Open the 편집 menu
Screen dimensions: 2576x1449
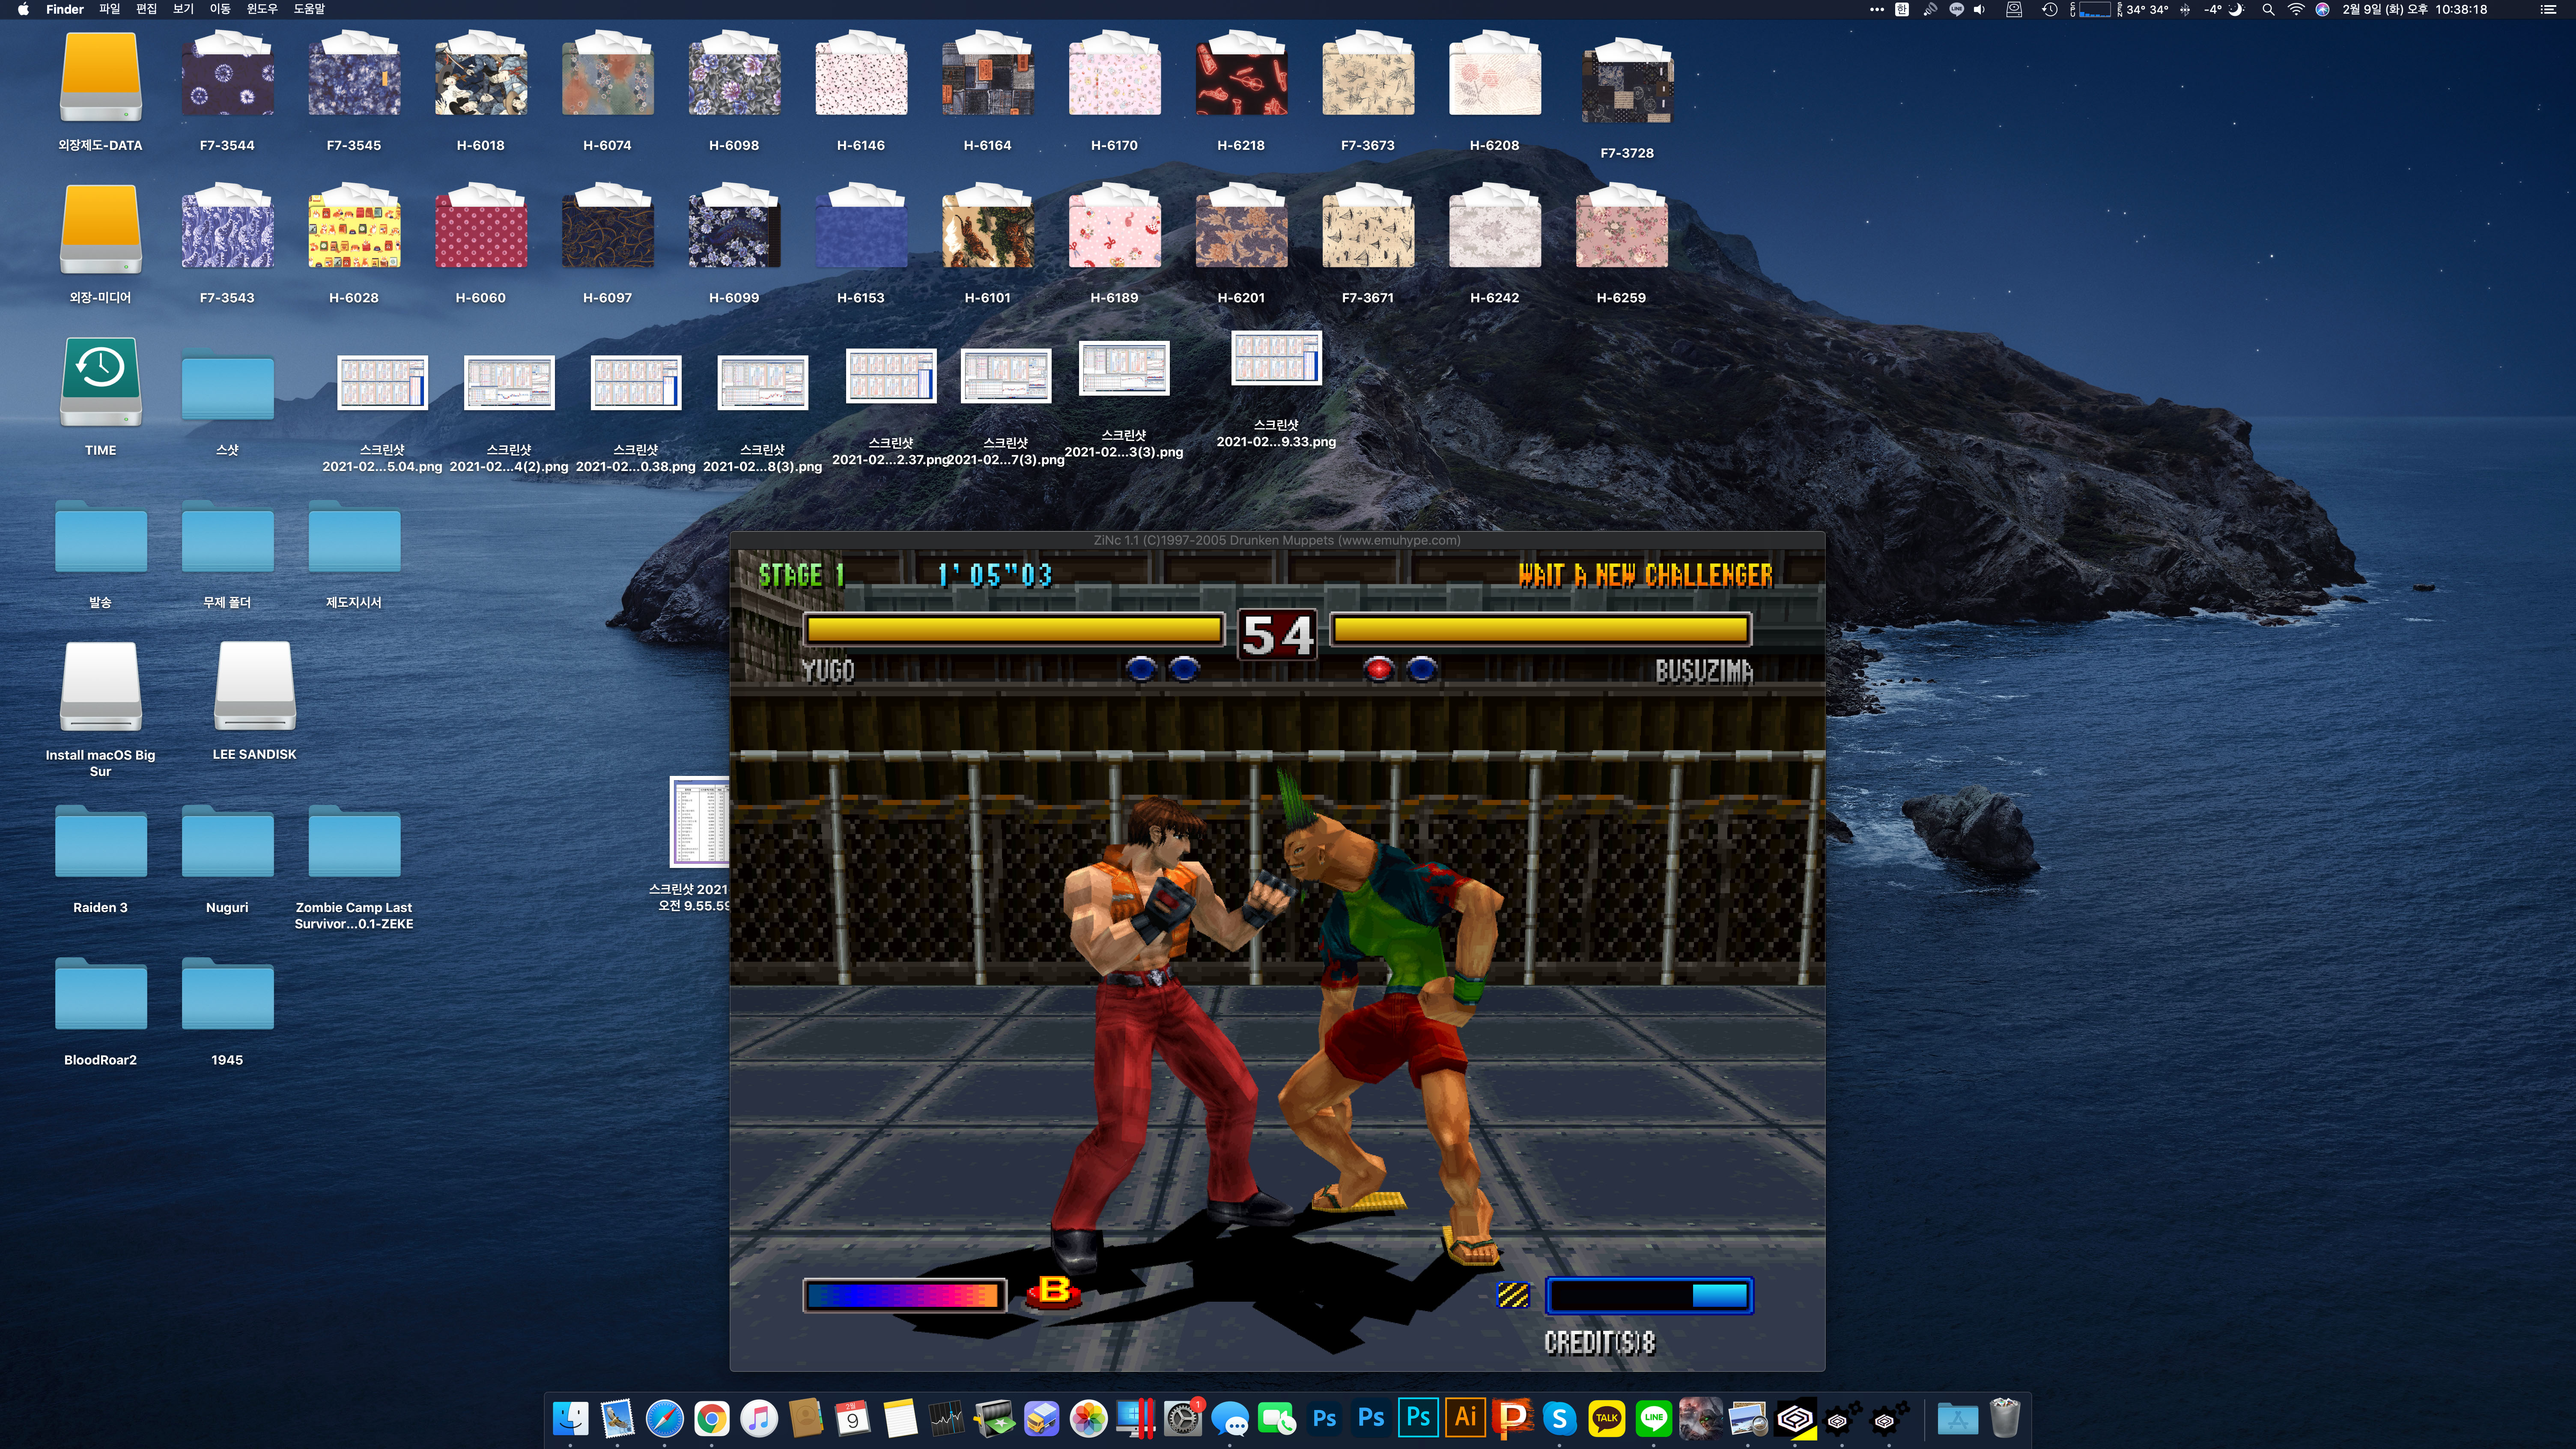pyautogui.click(x=146, y=9)
